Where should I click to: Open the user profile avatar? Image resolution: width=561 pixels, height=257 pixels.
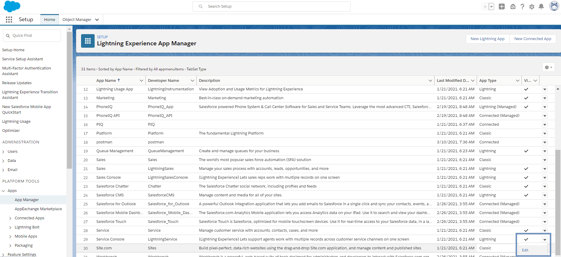click(554, 6)
